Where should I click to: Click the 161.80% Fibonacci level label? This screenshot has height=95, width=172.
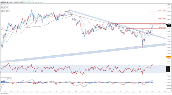point(162,11)
